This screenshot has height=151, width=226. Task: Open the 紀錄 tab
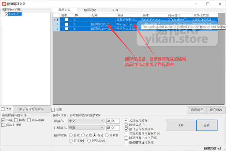[115, 10]
